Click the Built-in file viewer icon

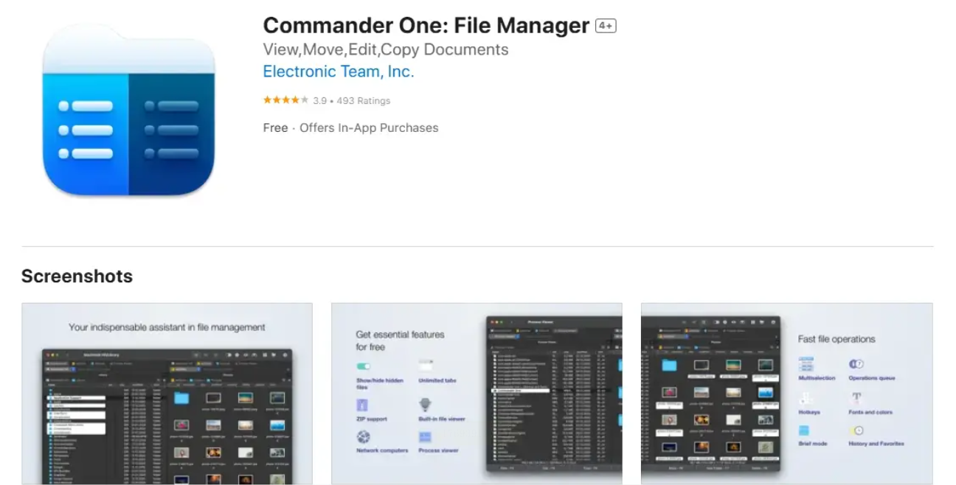click(426, 405)
